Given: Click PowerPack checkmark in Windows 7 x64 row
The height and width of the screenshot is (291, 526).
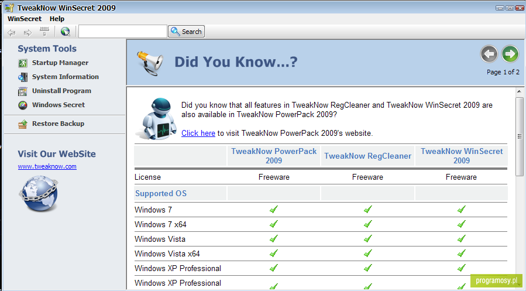Looking at the screenshot, I should (x=274, y=224).
